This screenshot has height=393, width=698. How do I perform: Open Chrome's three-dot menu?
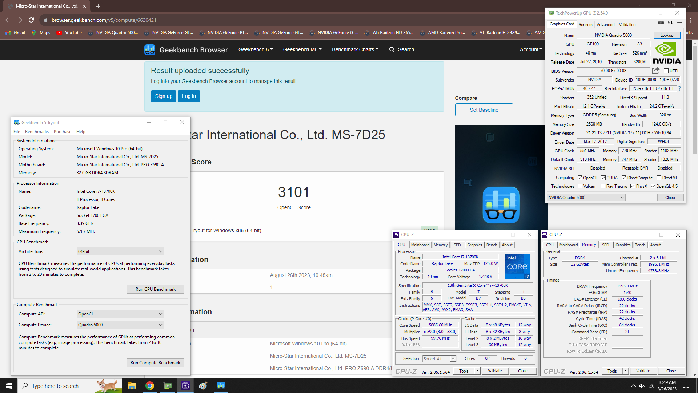[x=690, y=20]
